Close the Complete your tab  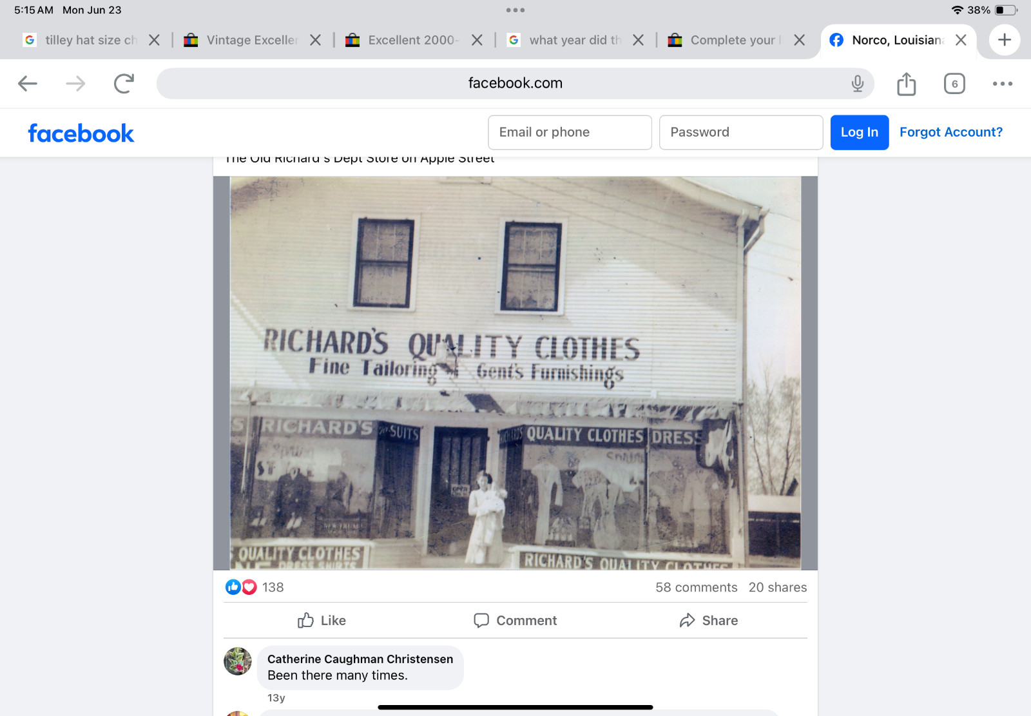[x=799, y=40]
